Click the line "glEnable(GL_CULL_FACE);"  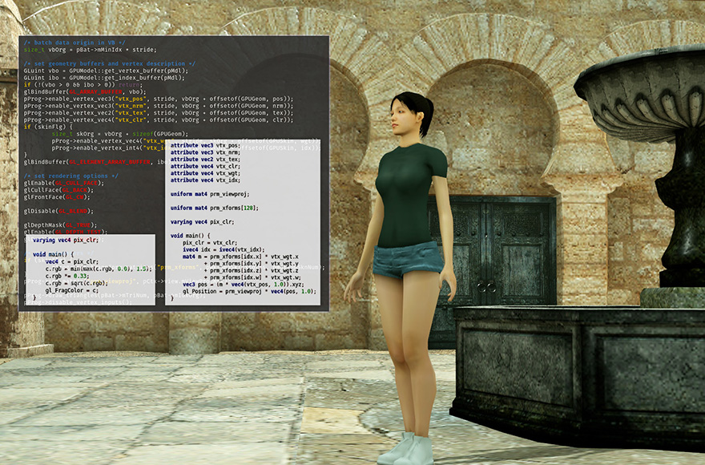[64, 184]
